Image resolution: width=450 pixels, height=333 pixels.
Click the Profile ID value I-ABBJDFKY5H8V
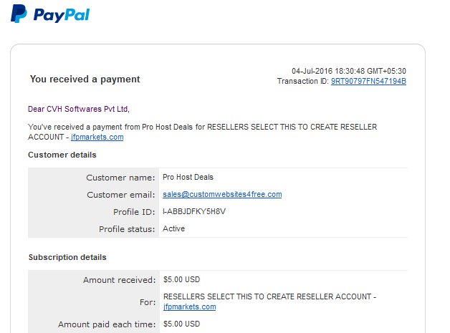[194, 212]
